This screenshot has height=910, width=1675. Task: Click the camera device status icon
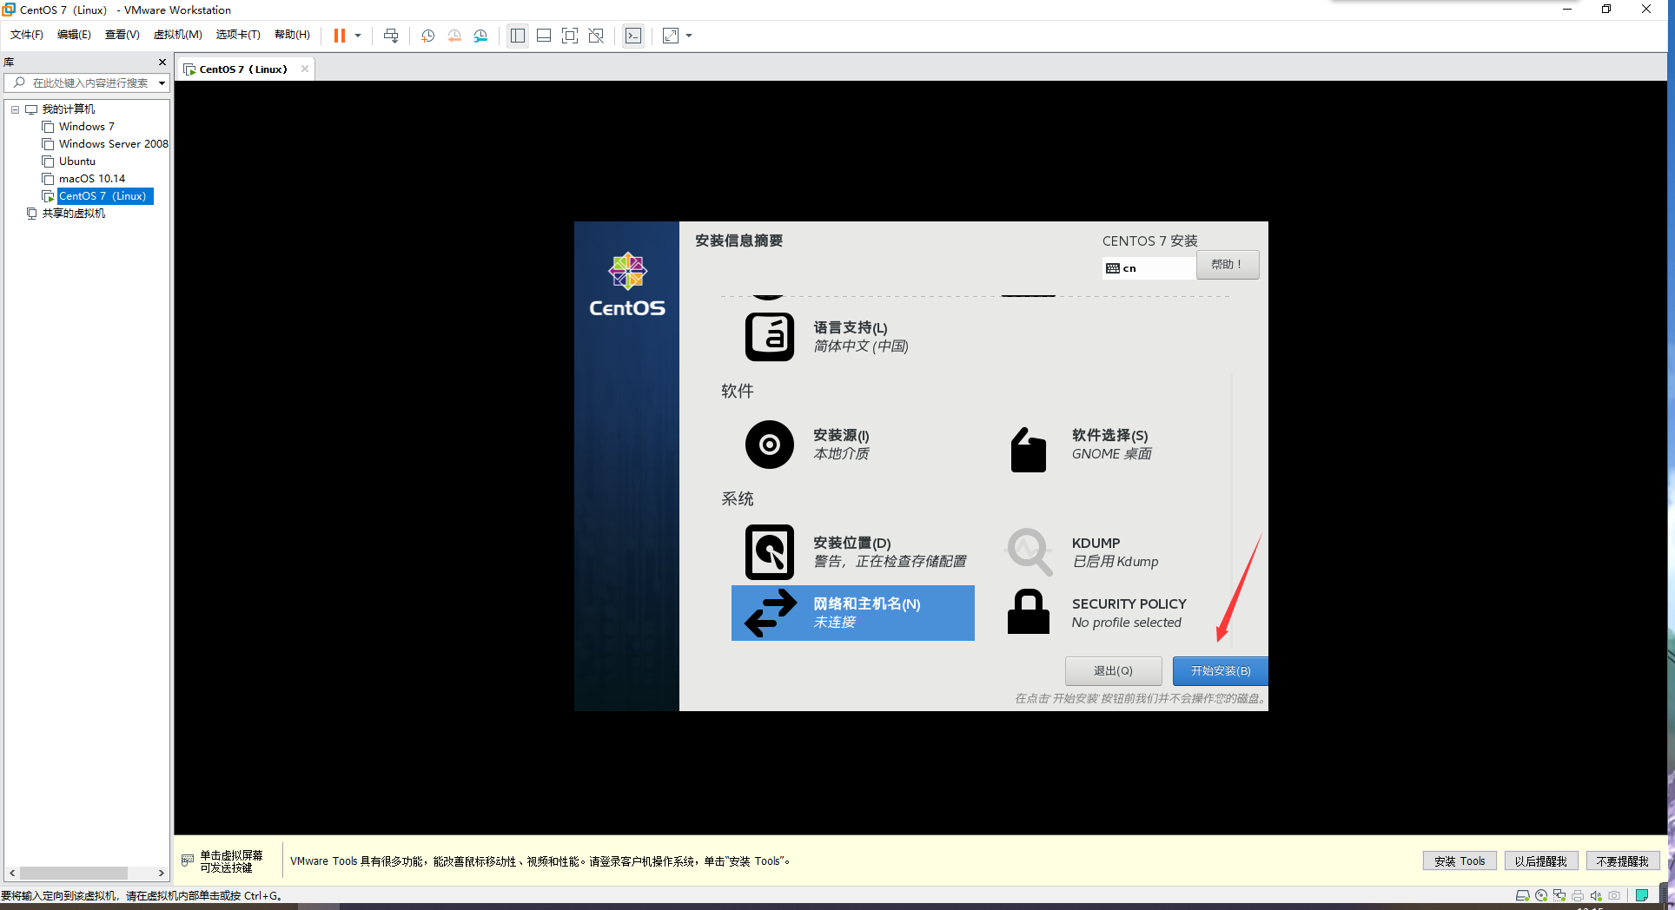(x=1614, y=896)
